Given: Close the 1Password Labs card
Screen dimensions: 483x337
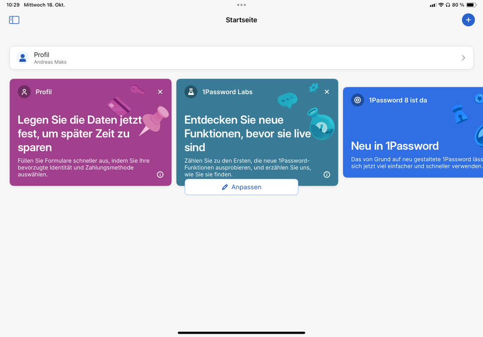Looking at the screenshot, I should pos(327,92).
